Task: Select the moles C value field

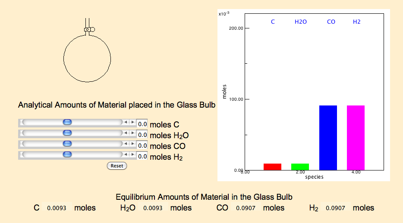Action: pyautogui.click(x=142, y=124)
